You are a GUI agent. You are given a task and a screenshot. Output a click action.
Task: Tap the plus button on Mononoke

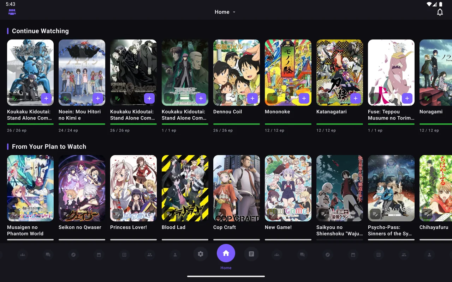pyautogui.click(x=304, y=98)
